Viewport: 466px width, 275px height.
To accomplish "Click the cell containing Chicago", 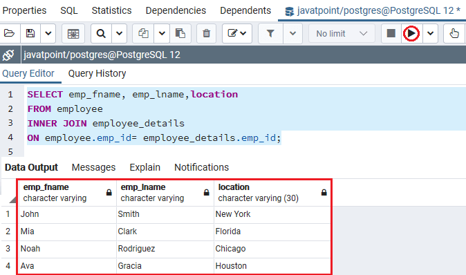I will tap(272, 249).
